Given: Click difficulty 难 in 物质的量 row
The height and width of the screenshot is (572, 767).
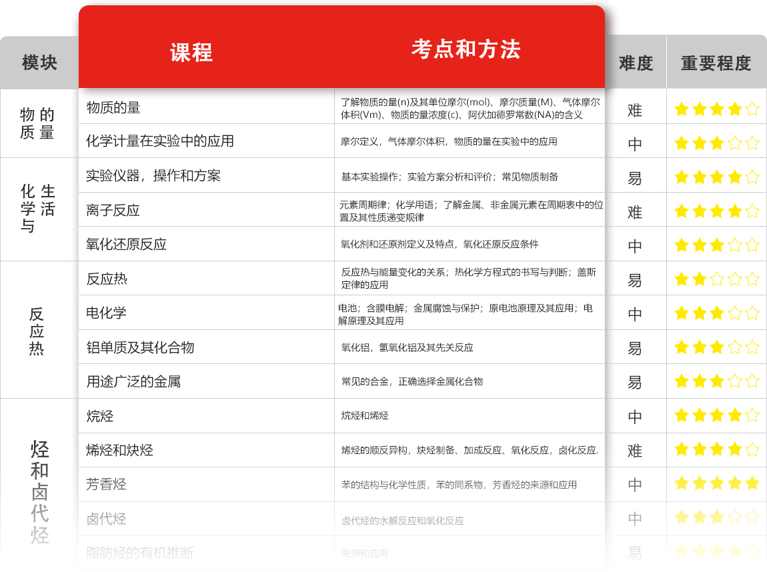Looking at the screenshot, I should point(635,111).
